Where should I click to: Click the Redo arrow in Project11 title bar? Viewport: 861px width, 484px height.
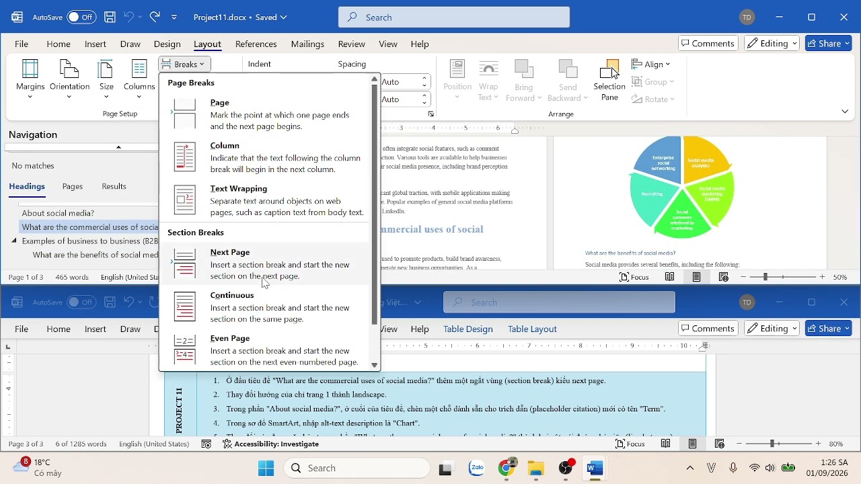pyautogui.click(x=155, y=17)
